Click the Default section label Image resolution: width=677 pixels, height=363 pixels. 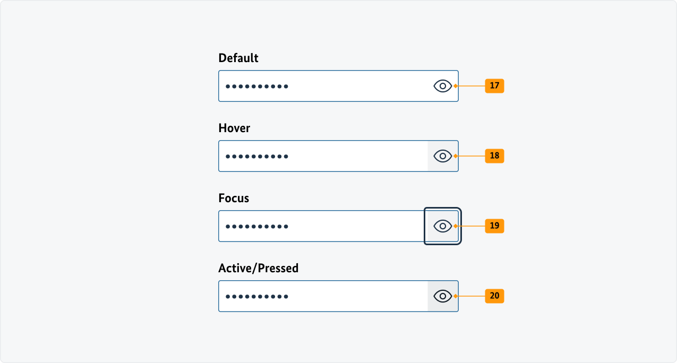click(238, 58)
